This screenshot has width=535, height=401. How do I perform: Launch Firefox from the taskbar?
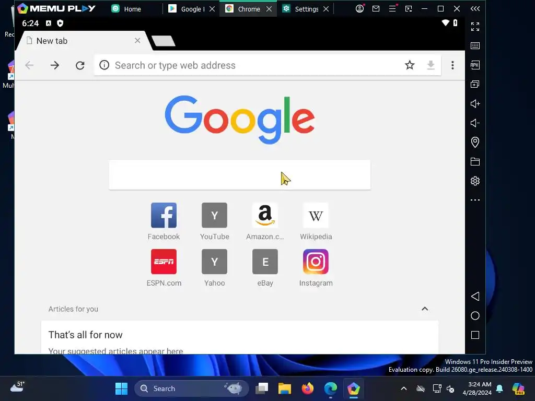(307, 388)
